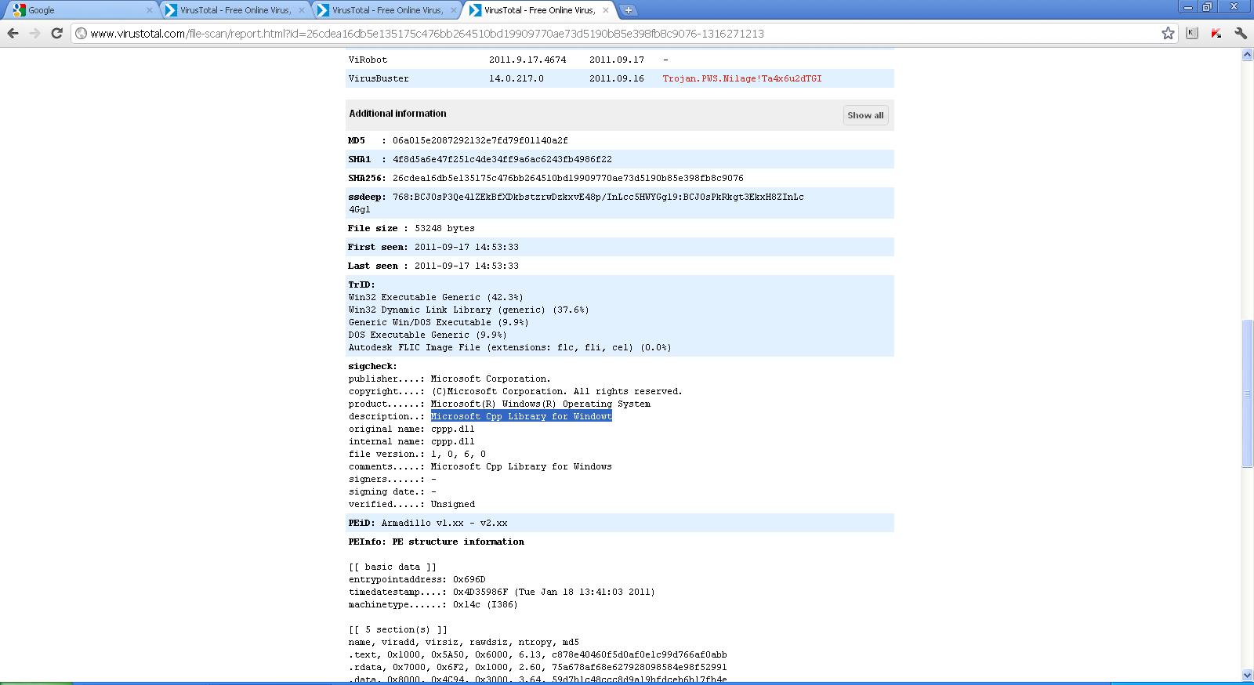Click the First seen timestamp
The width and height of the screenshot is (1254, 685).
[466, 247]
